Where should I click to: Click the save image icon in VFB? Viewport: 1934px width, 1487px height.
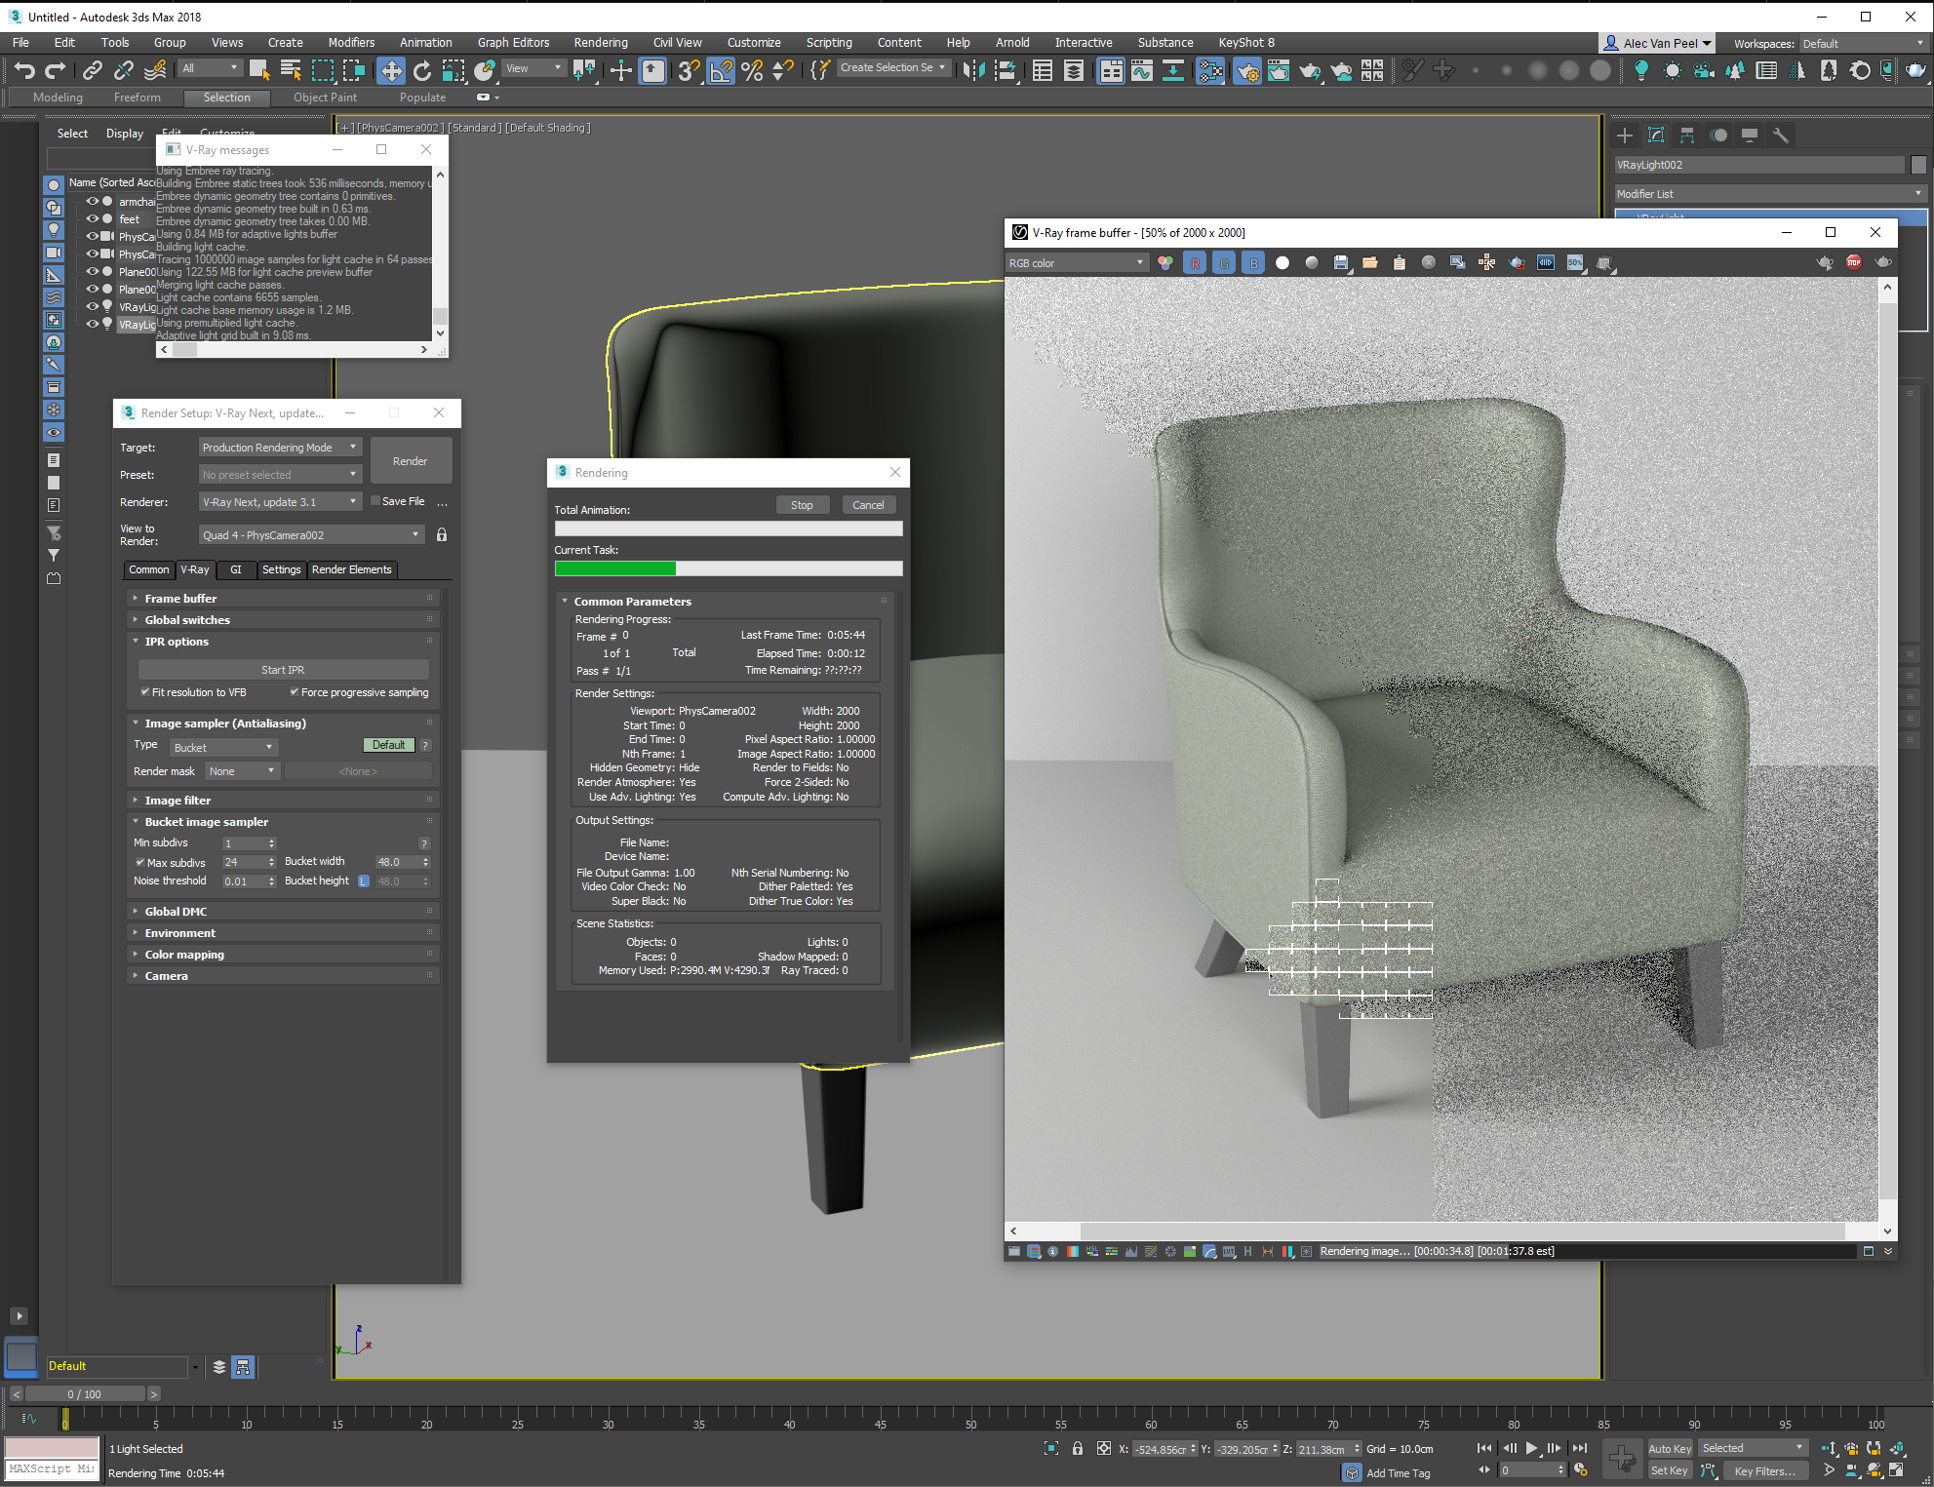tap(1341, 263)
